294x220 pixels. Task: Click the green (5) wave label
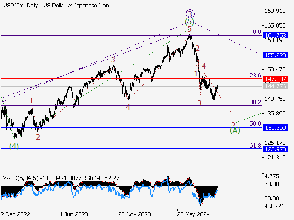(189, 22)
